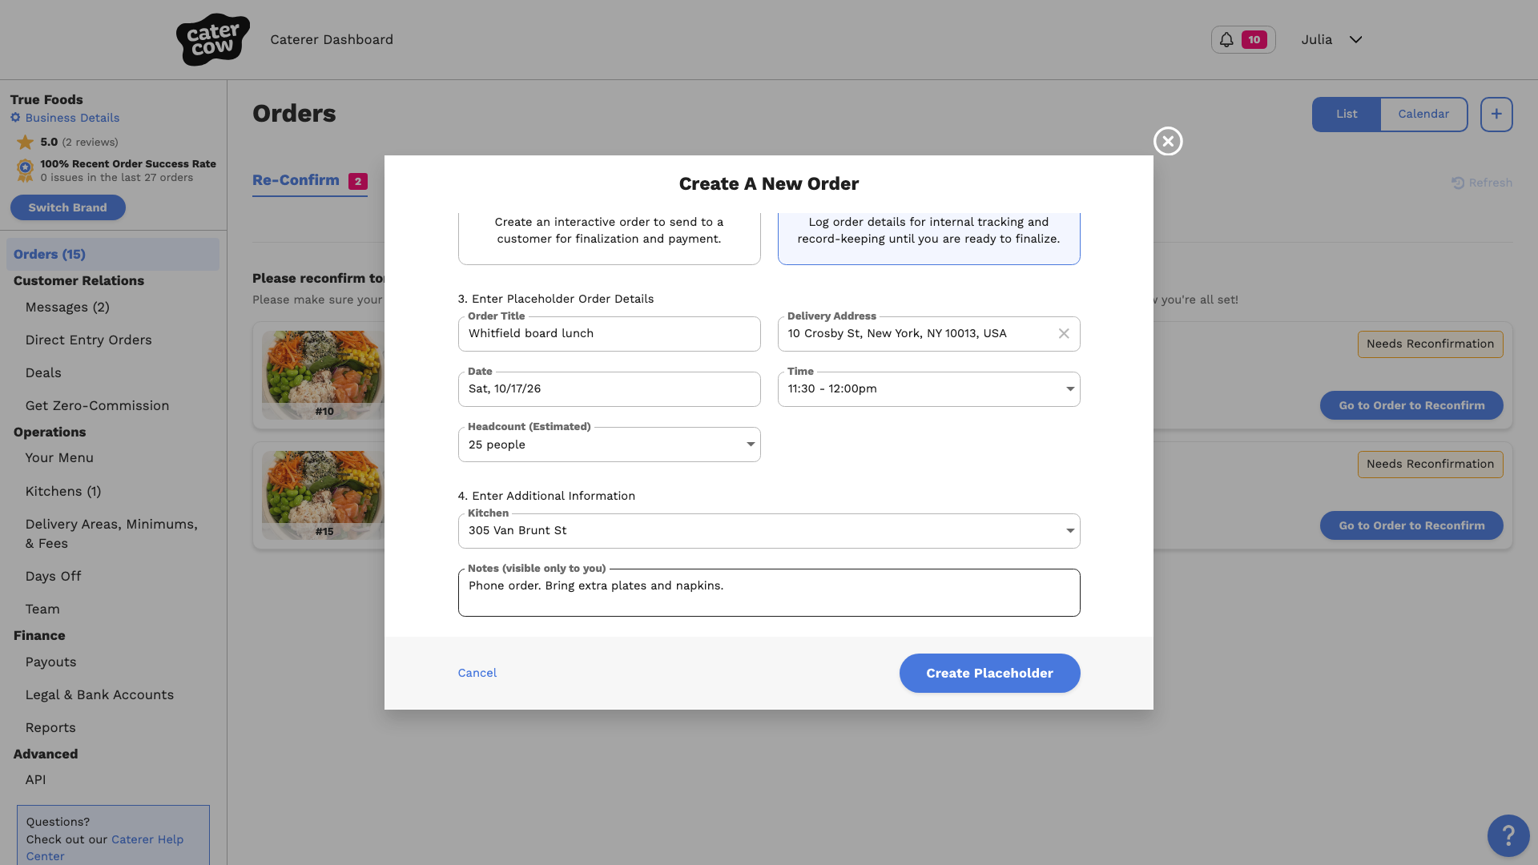Open Your Menu page
Image resolution: width=1538 pixels, height=865 pixels.
(x=59, y=458)
